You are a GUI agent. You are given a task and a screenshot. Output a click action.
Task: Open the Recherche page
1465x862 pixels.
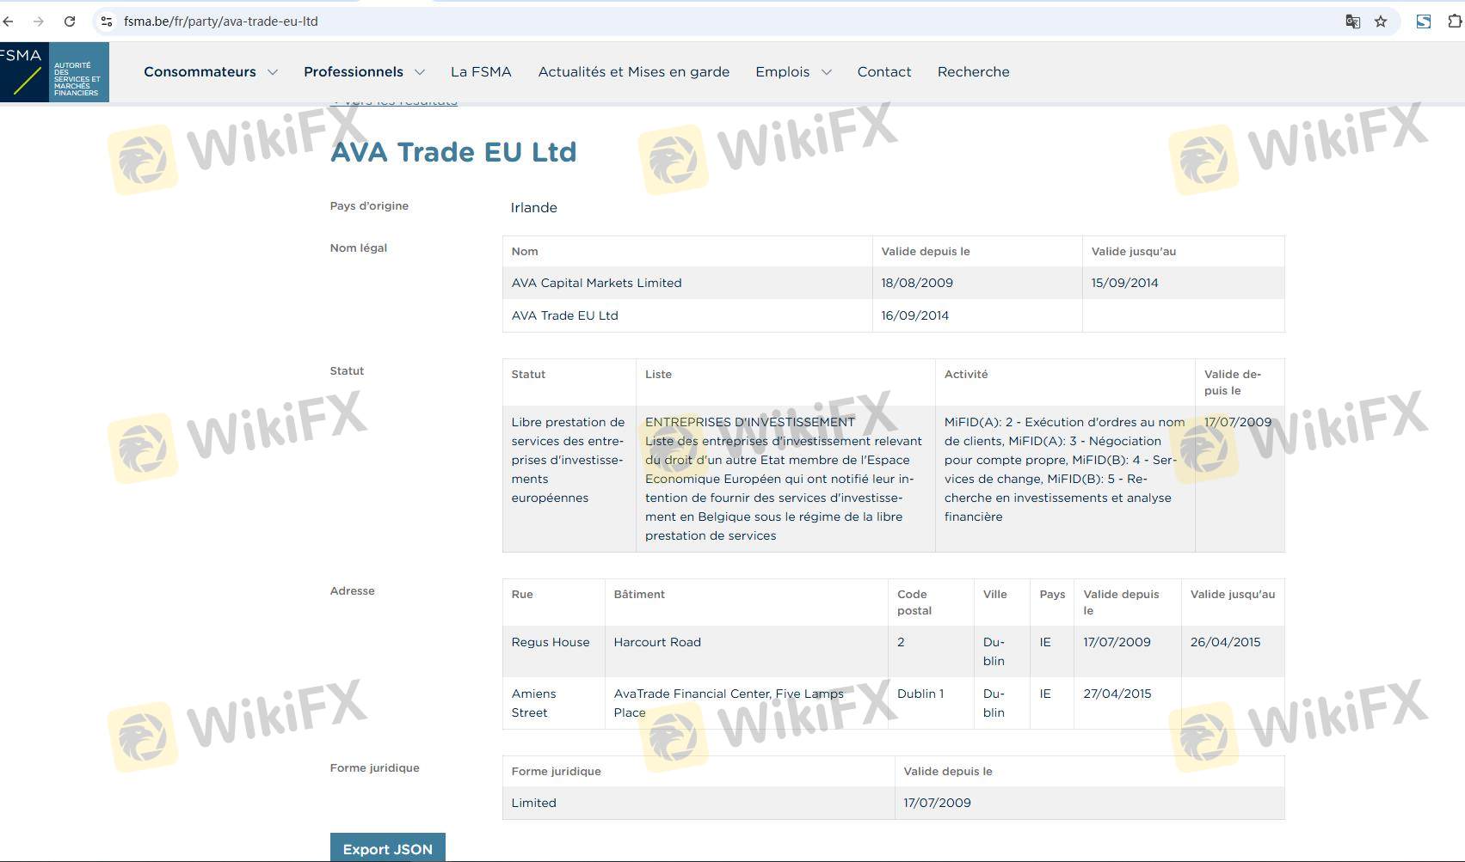click(x=973, y=72)
